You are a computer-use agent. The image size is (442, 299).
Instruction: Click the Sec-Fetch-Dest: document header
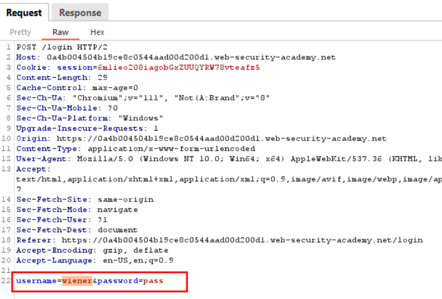tap(77, 230)
